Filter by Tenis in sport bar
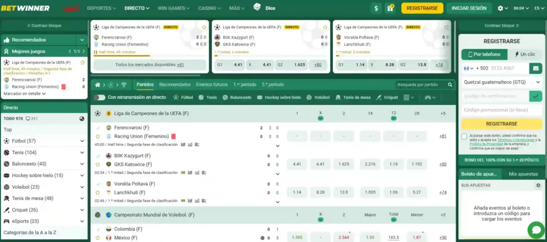 click(208, 98)
